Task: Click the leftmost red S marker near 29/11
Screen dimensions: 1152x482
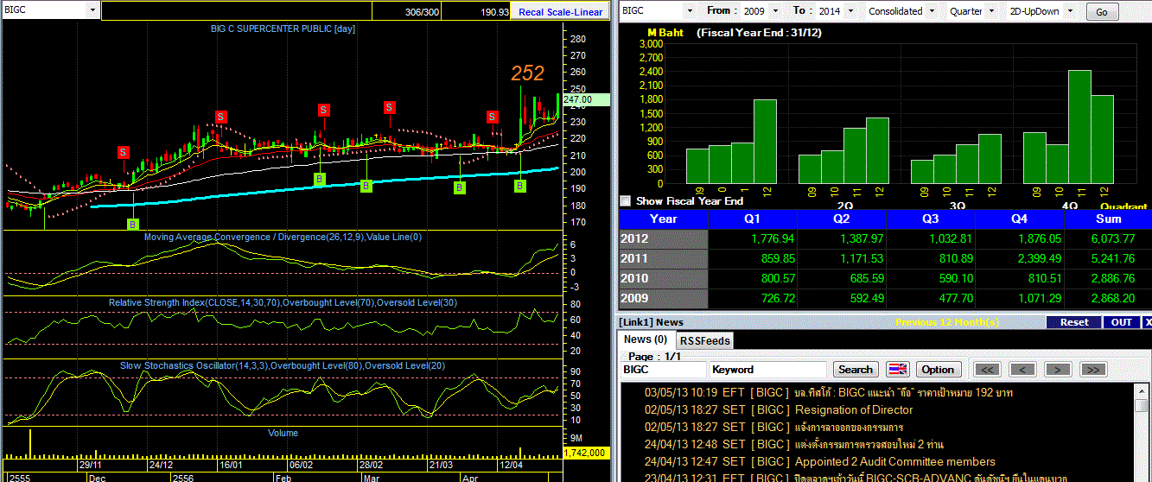Action: (123, 152)
